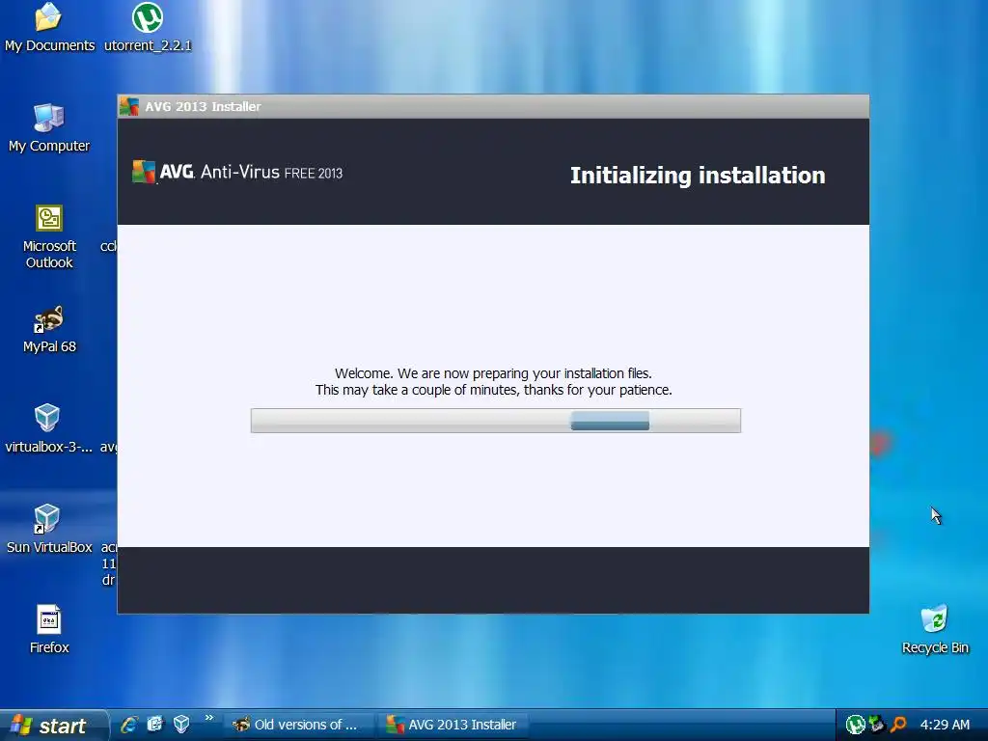Switch to 'Old versions of ...' taskbar window
The image size is (988, 741).
click(299, 725)
